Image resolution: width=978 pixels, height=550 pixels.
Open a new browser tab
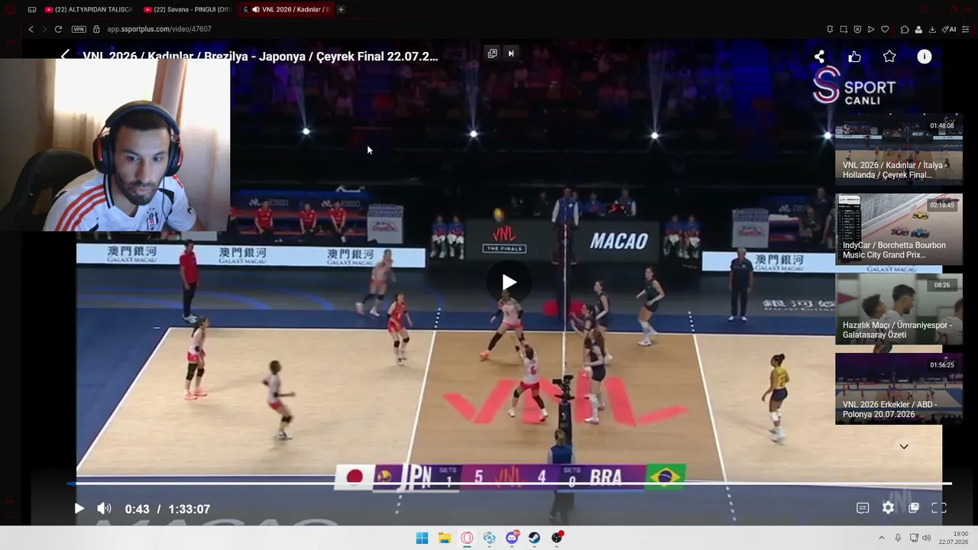pos(341,9)
